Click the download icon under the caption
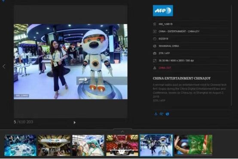Image resolution: width=238 pixels, height=159 pixels. (156, 114)
